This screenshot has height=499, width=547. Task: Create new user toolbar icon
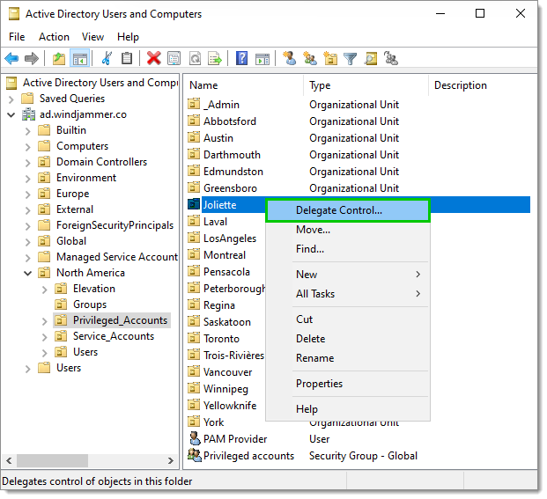pos(289,58)
